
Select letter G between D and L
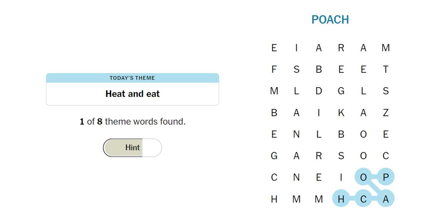341,91
